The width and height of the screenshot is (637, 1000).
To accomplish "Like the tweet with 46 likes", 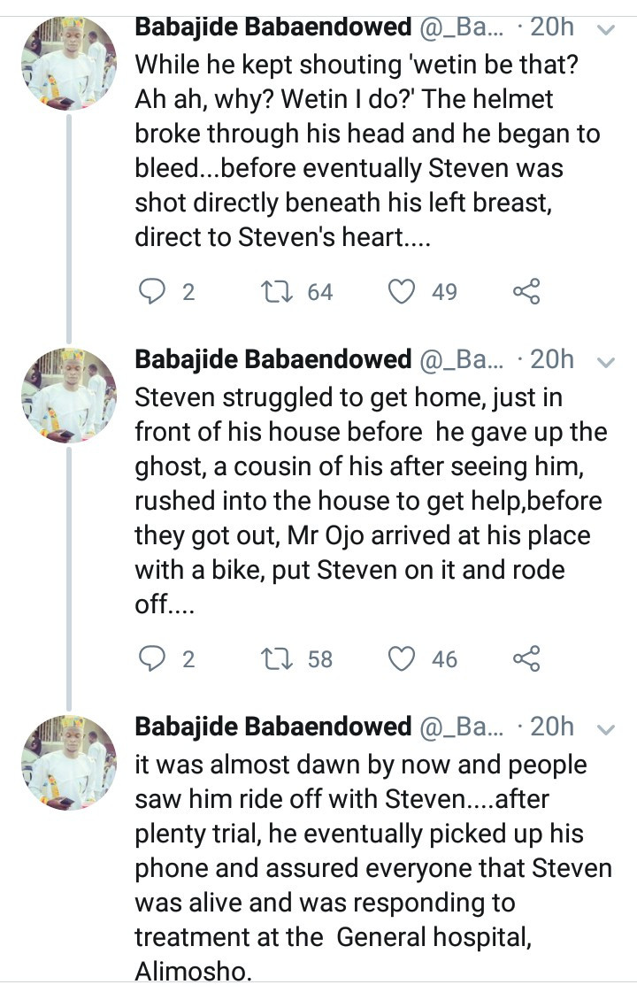I will tap(402, 658).
